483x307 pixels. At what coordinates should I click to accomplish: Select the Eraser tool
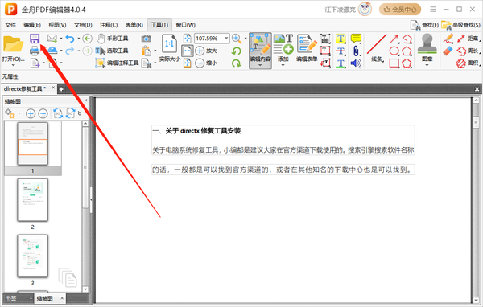pos(448,51)
